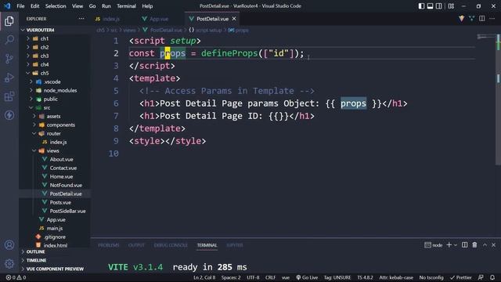Expand the Timeline section
Image resolution: width=501 pixels, height=282 pixels.
pyautogui.click(x=37, y=261)
